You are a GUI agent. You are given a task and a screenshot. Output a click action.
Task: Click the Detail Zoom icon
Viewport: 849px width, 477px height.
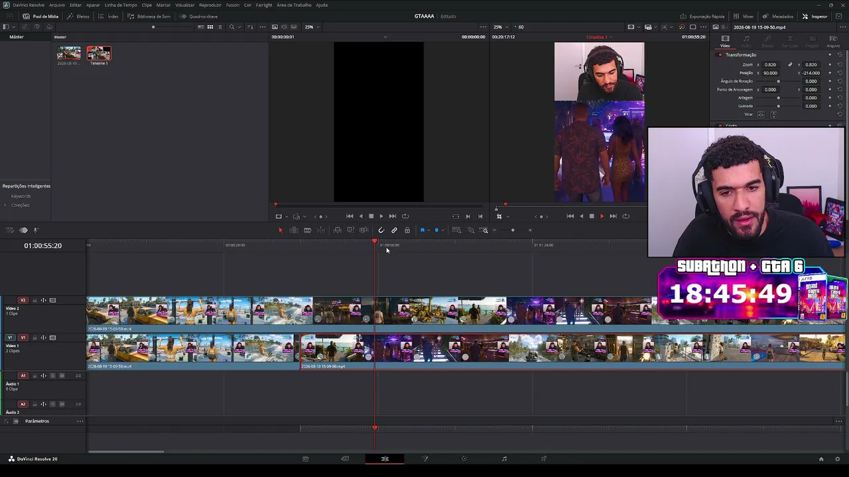pyautogui.click(x=471, y=230)
